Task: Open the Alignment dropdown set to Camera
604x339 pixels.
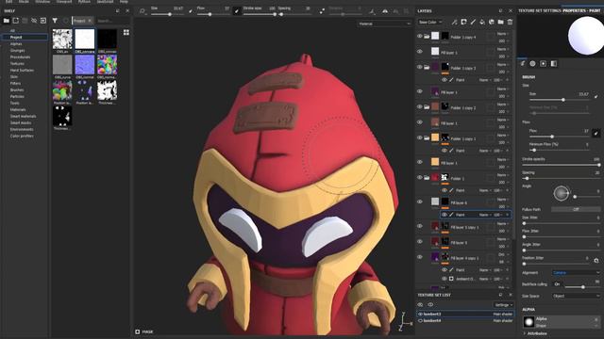Action: [576, 273]
